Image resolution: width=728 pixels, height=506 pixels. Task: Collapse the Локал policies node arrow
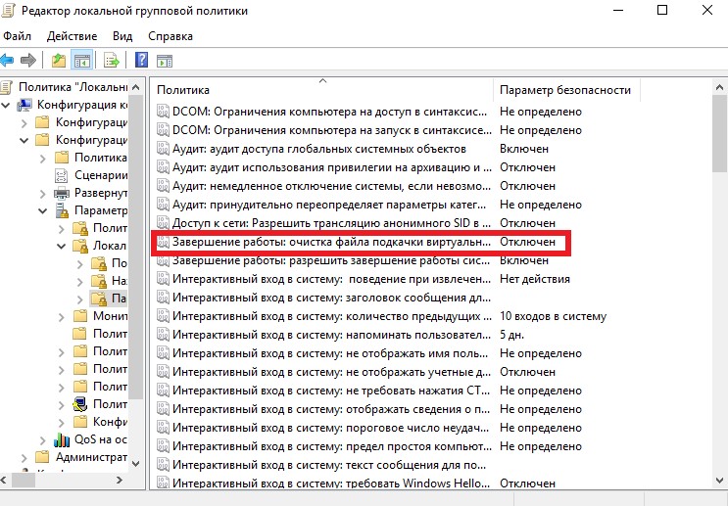pos(62,247)
